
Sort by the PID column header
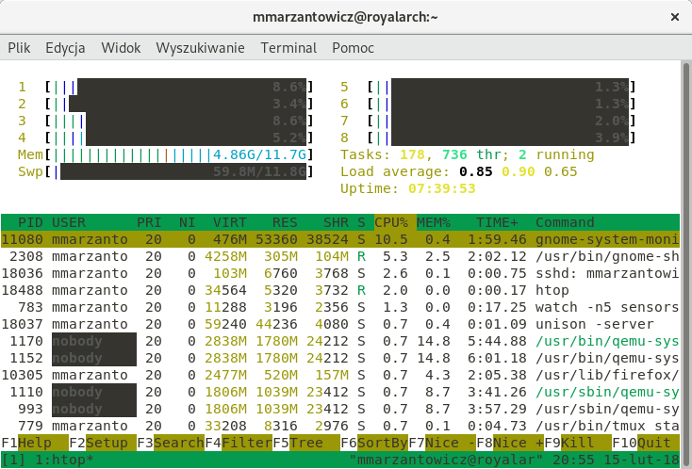[30, 222]
